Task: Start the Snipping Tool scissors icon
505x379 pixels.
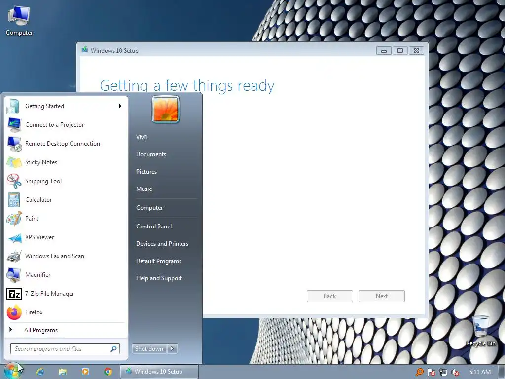Action: click(14, 181)
